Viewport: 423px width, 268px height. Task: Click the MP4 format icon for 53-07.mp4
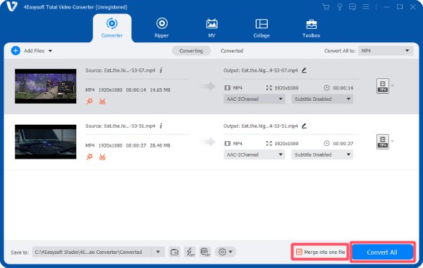coord(383,86)
